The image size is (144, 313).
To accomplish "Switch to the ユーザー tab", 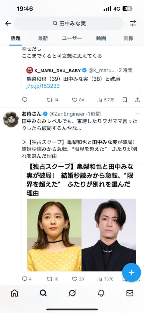I will pos(72,38).
